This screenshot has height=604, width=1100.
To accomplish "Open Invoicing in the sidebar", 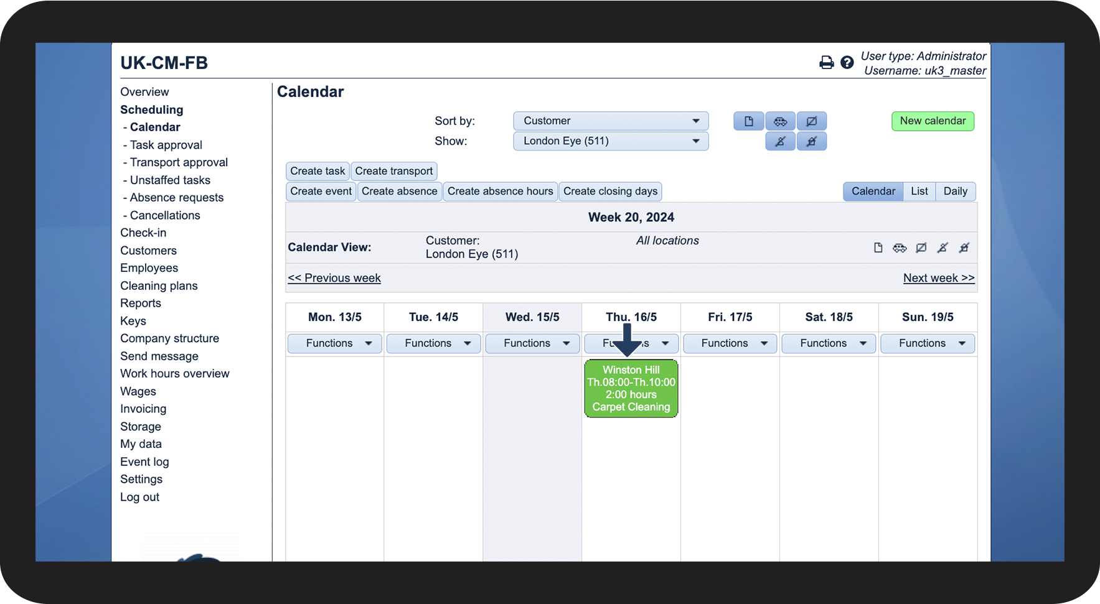I will [143, 409].
